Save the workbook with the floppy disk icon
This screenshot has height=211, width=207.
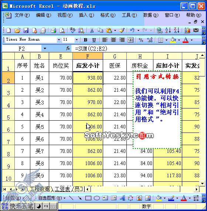(x=26, y=30)
